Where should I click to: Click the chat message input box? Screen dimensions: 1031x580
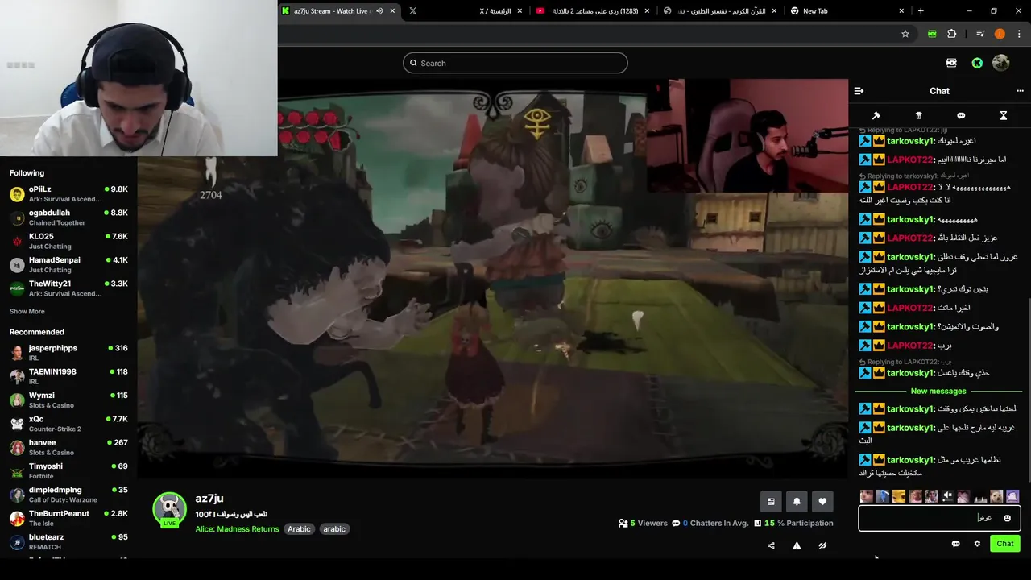939,518
